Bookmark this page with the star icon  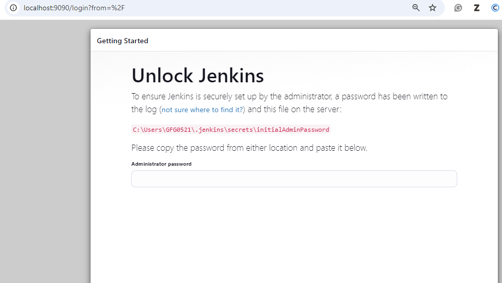click(x=433, y=8)
